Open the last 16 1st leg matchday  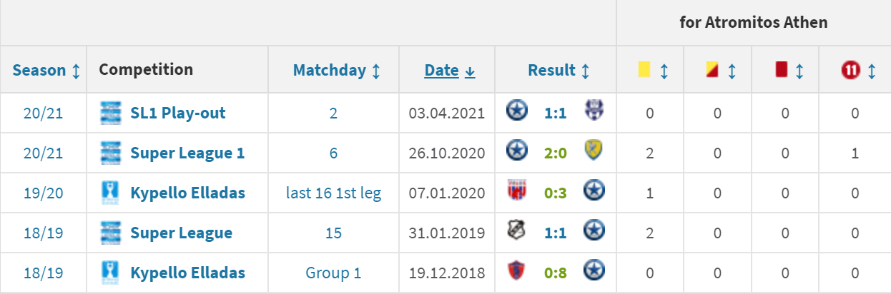(333, 193)
